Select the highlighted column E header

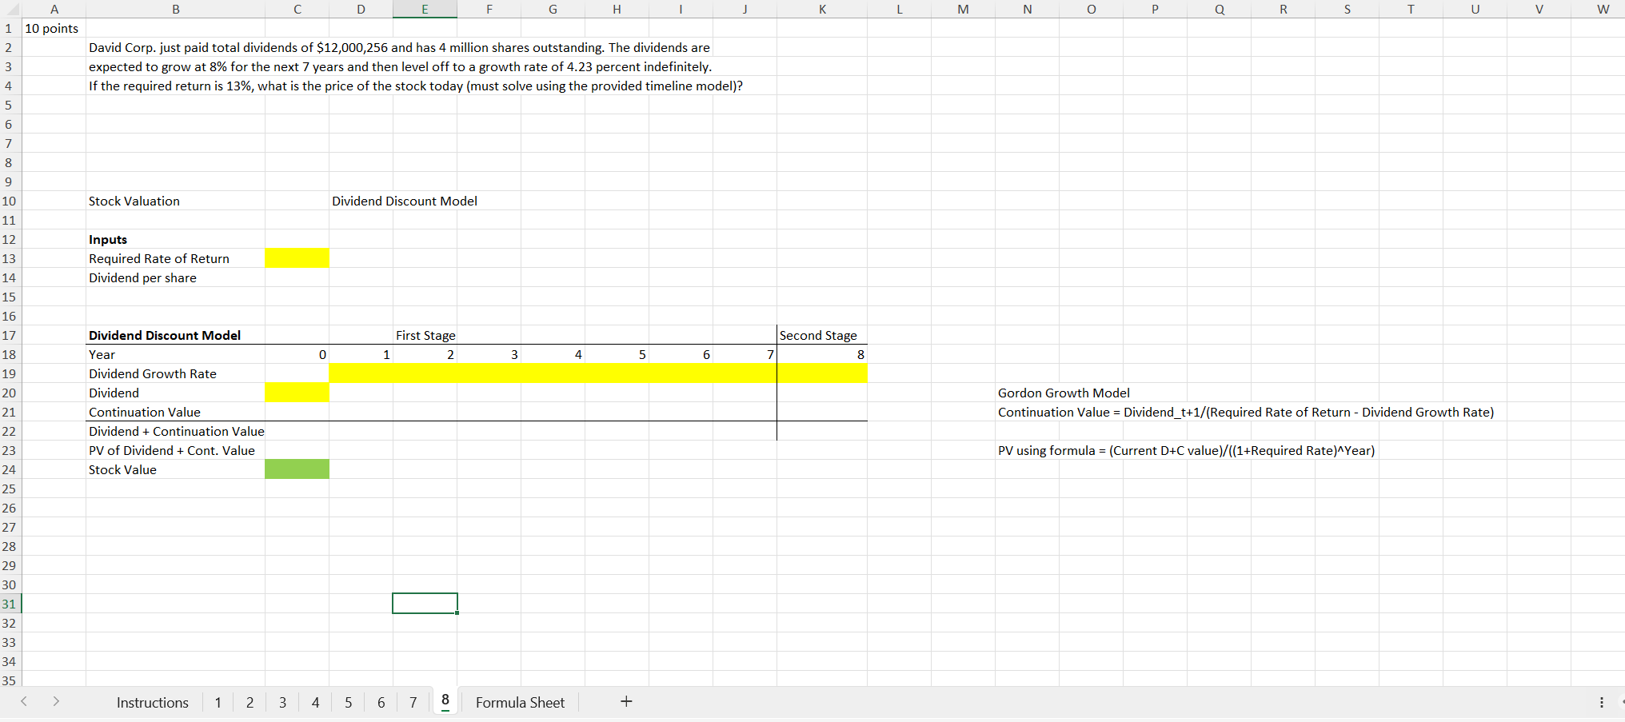[x=425, y=9]
